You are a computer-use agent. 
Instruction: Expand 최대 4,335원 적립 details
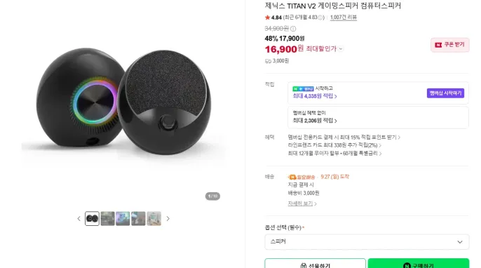point(315,96)
